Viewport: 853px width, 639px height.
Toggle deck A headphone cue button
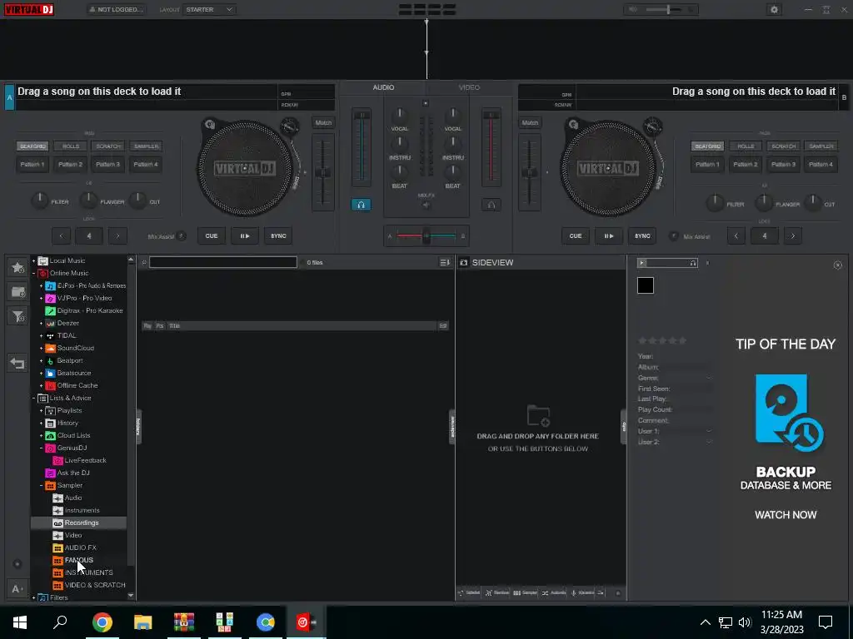coord(361,205)
